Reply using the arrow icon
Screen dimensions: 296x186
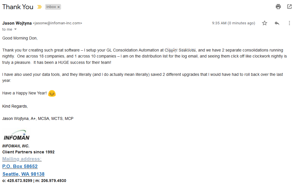[x=277, y=23]
